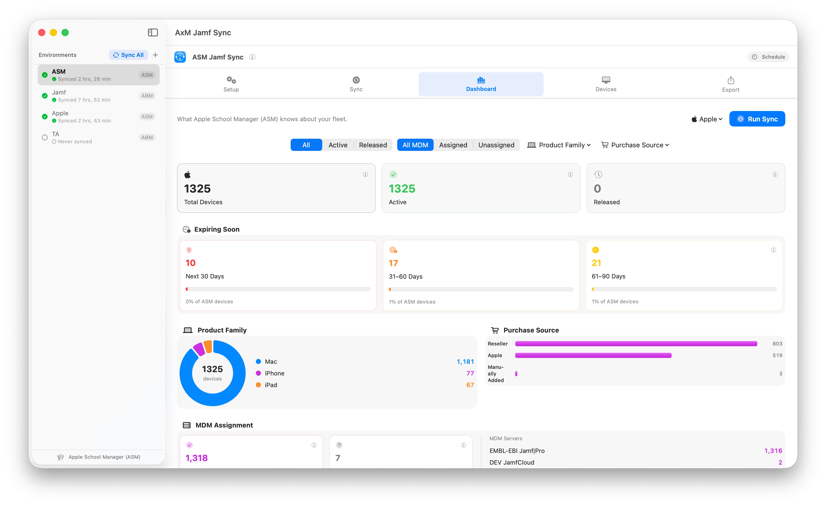Select the Released filter segment
The image size is (826, 506).
coord(373,145)
